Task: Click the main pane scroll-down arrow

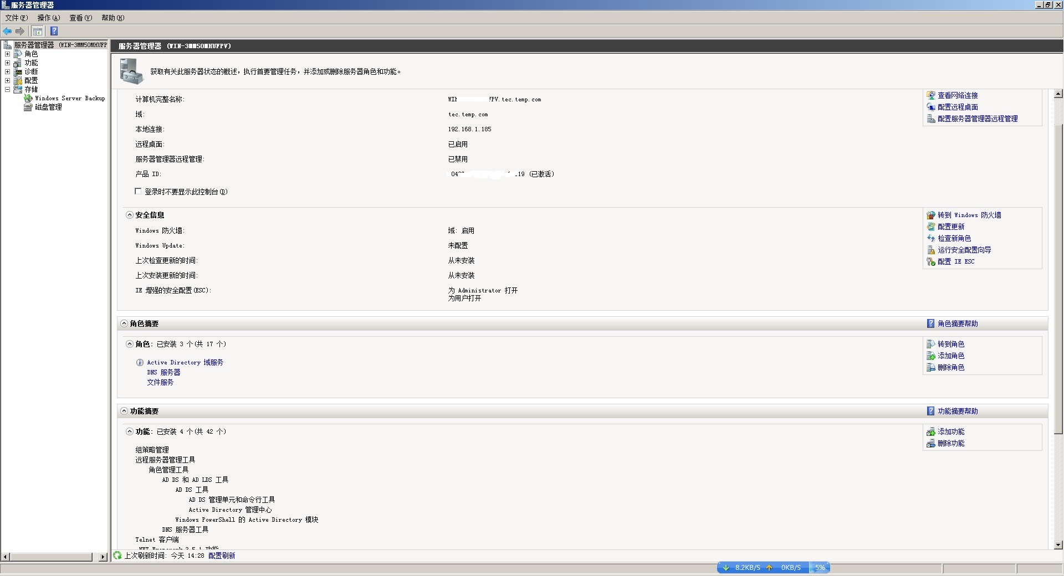Action: click(1058, 545)
